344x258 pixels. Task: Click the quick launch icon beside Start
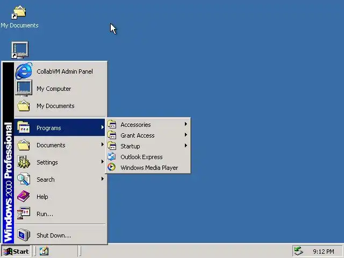click(44, 251)
